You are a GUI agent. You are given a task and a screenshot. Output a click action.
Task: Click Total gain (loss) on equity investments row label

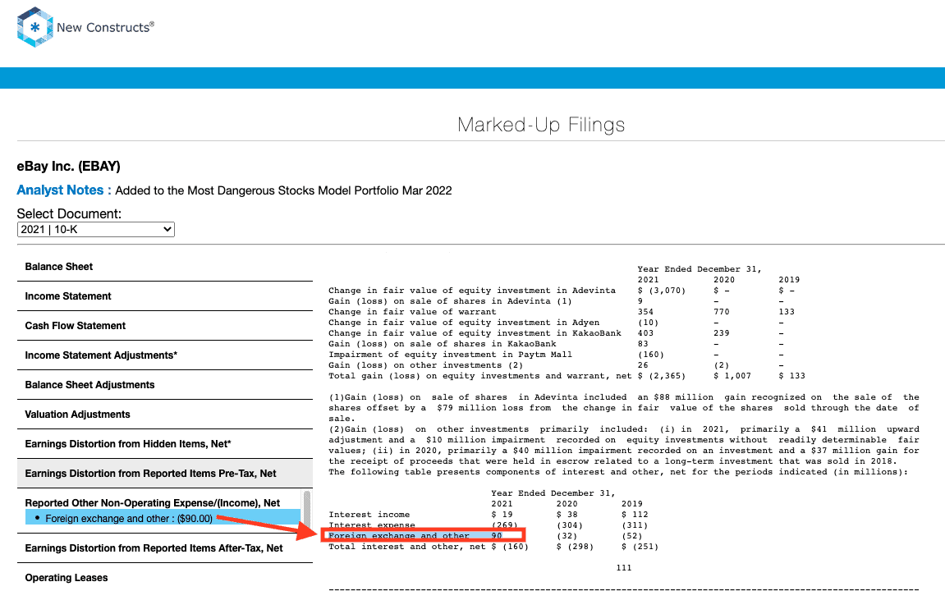click(480, 376)
